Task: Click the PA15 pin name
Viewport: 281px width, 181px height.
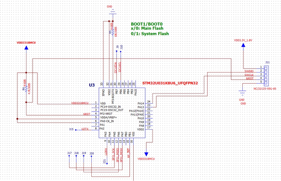Action: pyautogui.click(x=136, y=92)
